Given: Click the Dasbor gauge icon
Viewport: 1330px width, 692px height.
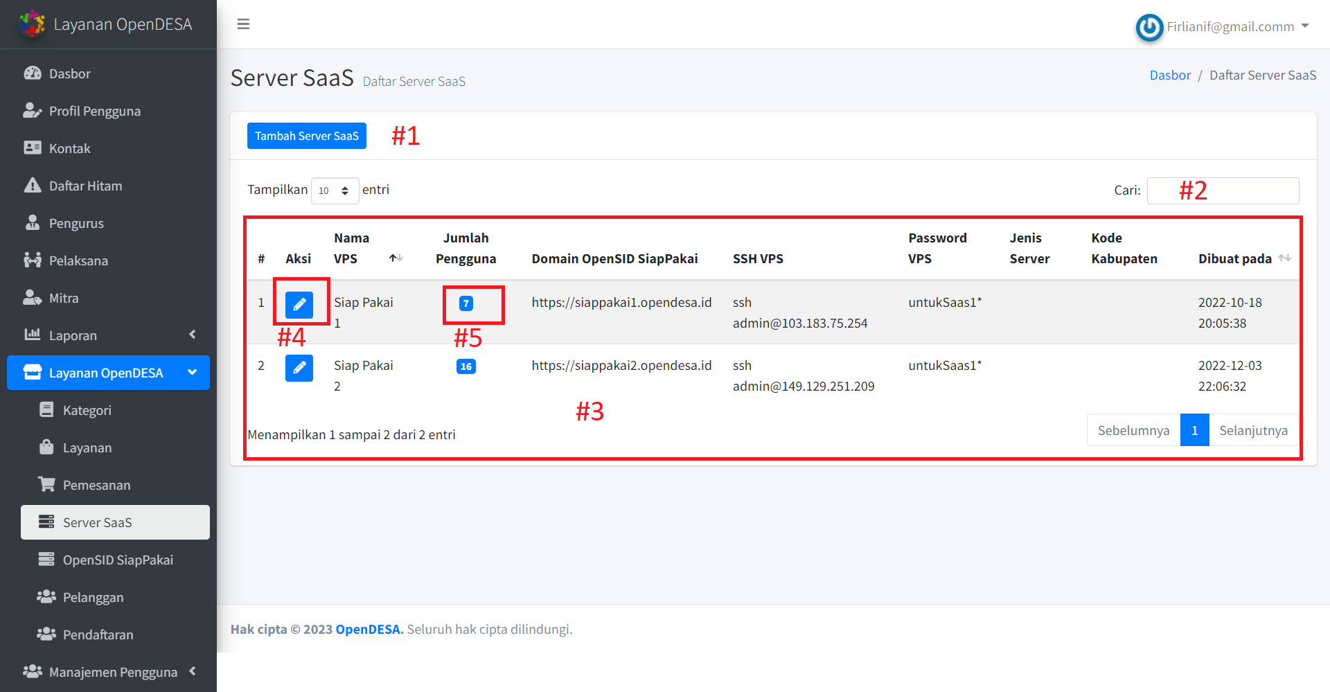Looking at the screenshot, I should (33, 73).
